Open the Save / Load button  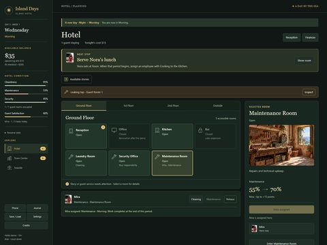click(15, 216)
